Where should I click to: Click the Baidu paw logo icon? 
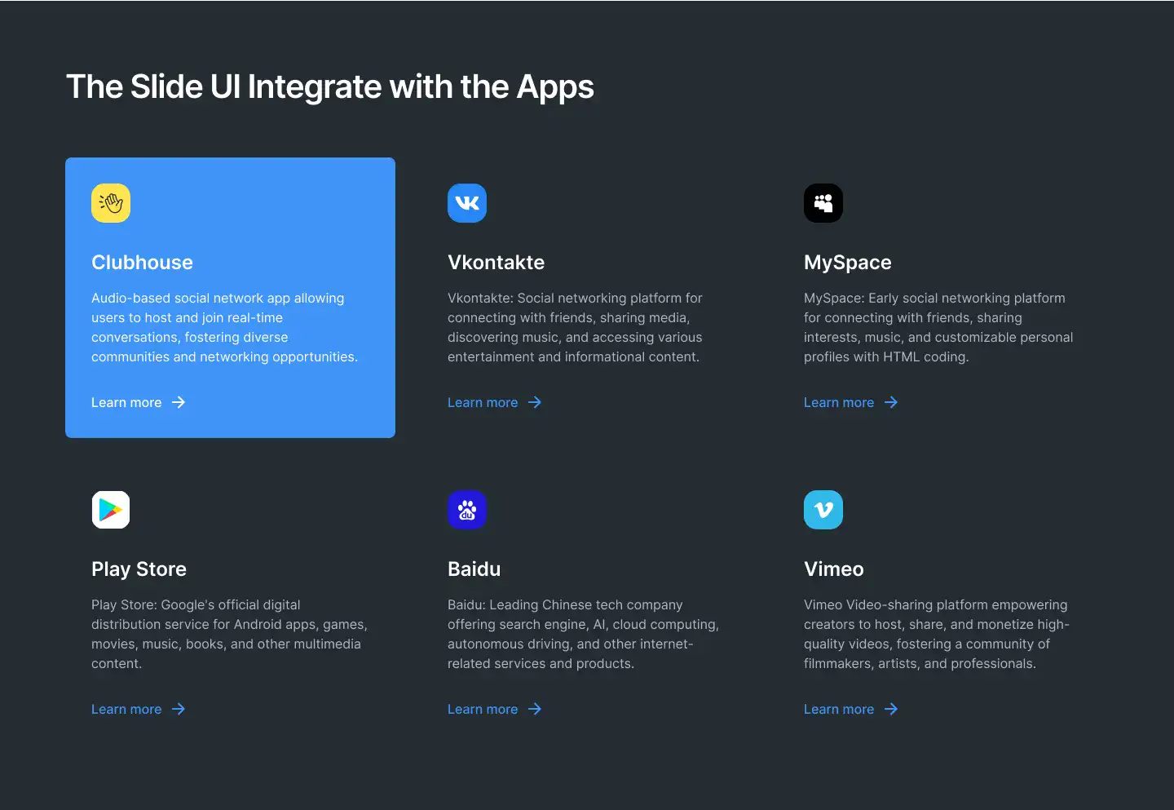tap(467, 510)
